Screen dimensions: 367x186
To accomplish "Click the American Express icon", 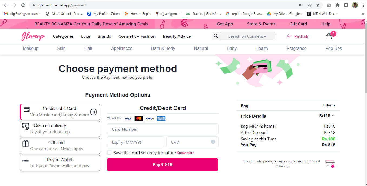I will pos(161,118).
